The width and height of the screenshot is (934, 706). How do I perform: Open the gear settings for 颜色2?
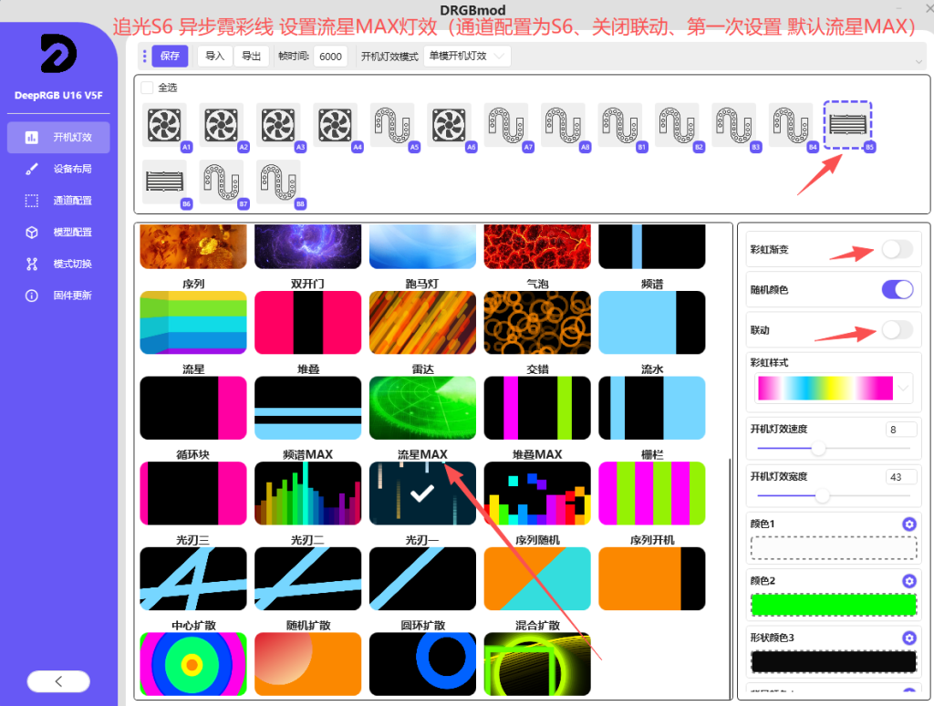(x=908, y=581)
